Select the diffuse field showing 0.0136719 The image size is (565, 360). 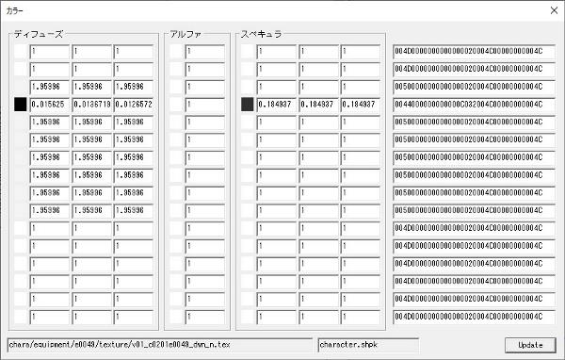tap(91, 105)
